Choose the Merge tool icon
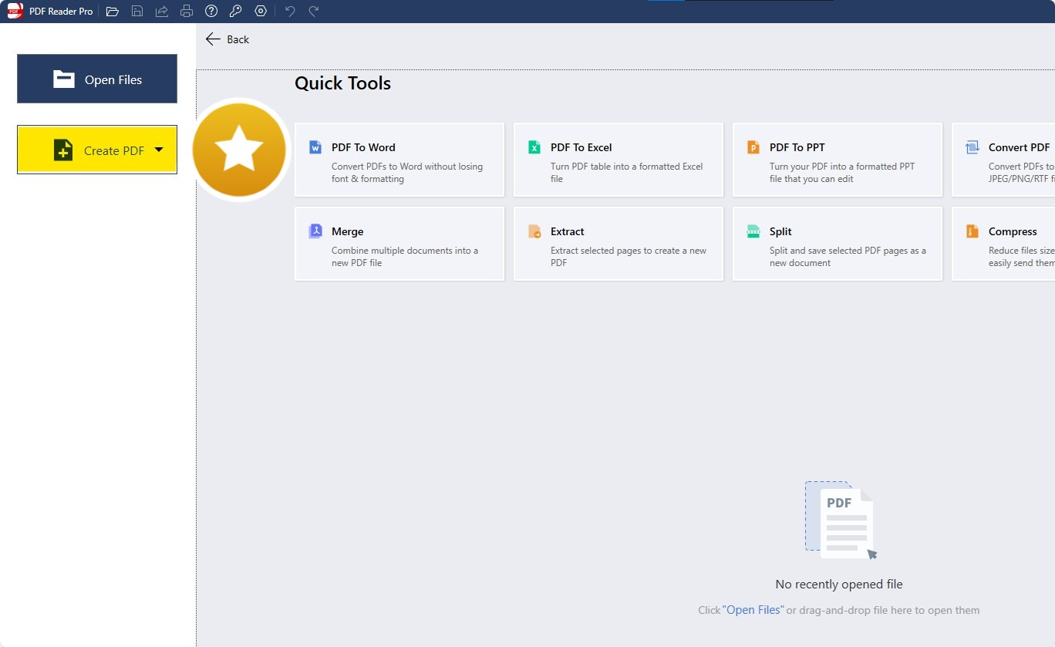The width and height of the screenshot is (1055, 647). click(x=315, y=231)
